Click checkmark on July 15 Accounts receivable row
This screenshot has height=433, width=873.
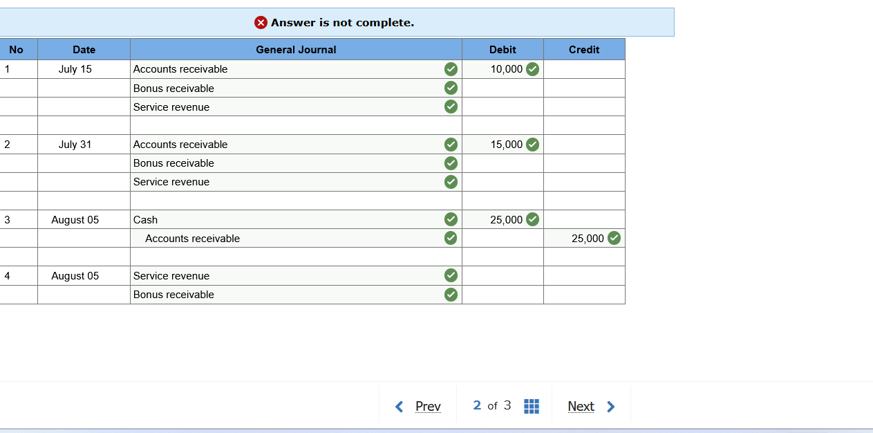coord(451,68)
